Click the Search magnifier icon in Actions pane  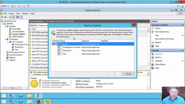click(153, 28)
